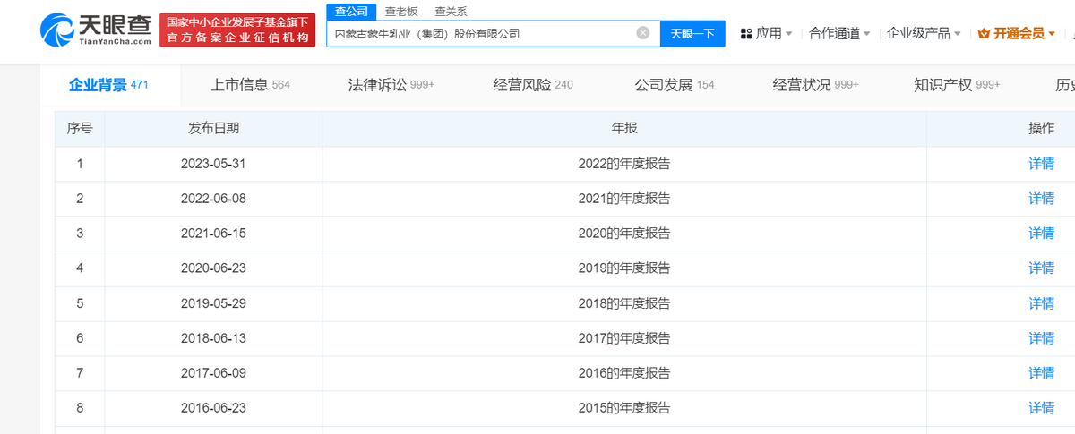1075x434 pixels.
Task: Click the 2017的年度报告 cell
Action: pyautogui.click(x=624, y=338)
